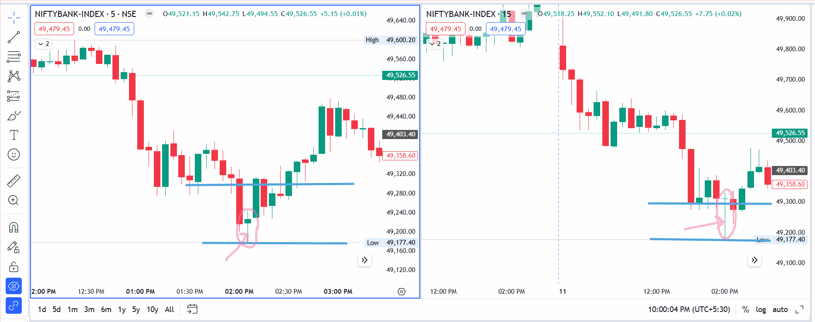Toggle stay in drawing mode
Viewport: 815px width, 322px height.
14,247
